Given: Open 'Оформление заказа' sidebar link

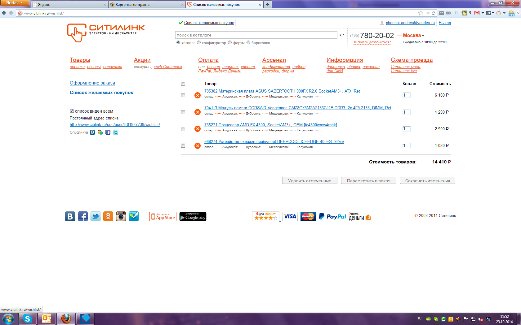Looking at the screenshot, I should pyautogui.click(x=92, y=83).
